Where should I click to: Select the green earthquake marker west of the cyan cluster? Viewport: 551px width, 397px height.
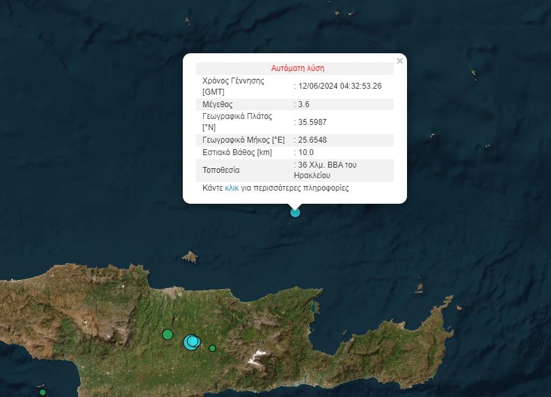(167, 335)
